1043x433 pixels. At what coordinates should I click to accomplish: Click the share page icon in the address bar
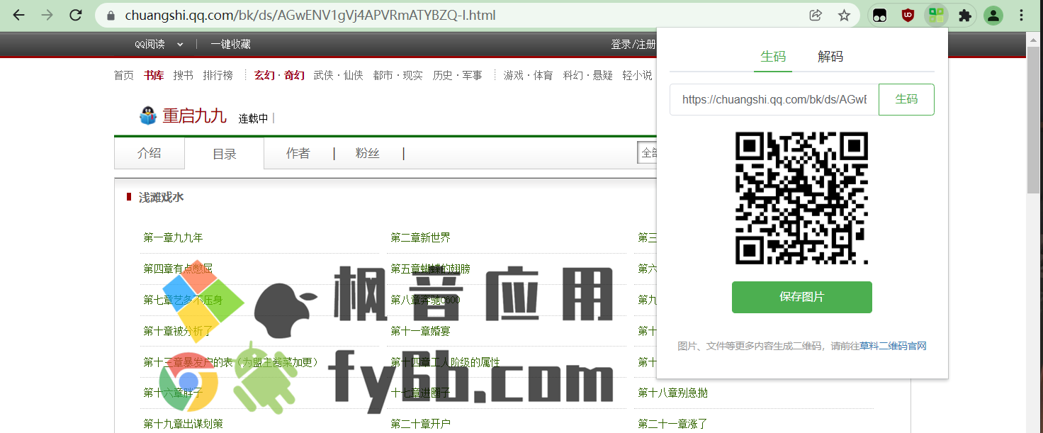pyautogui.click(x=816, y=15)
